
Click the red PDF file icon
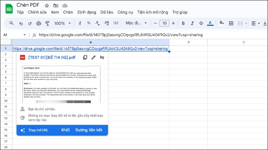click(x=22, y=57)
